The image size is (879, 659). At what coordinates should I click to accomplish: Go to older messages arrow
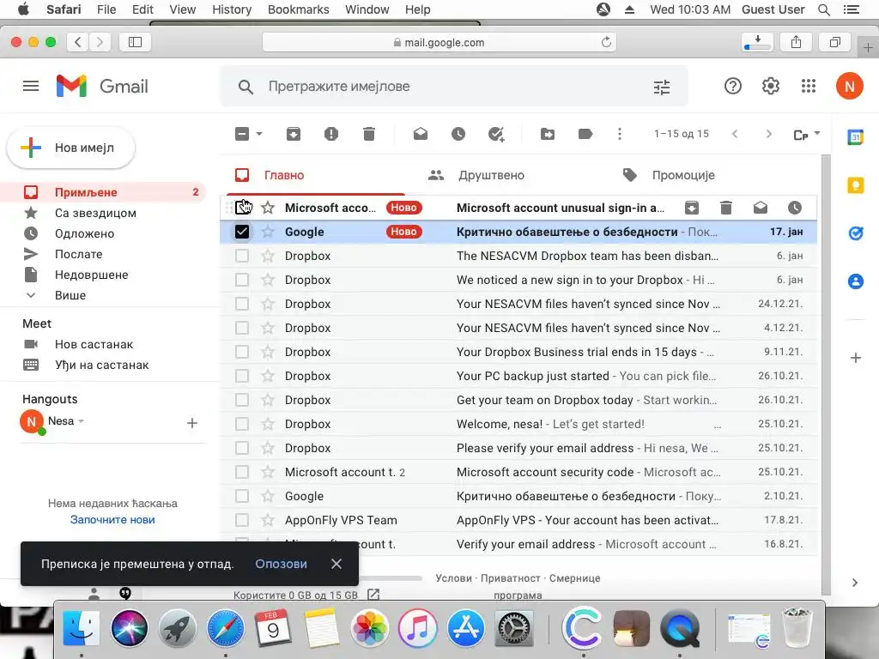tap(769, 134)
